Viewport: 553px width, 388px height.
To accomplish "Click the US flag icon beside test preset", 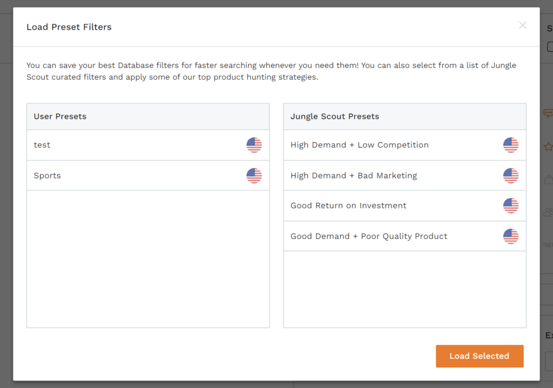I will point(254,145).
